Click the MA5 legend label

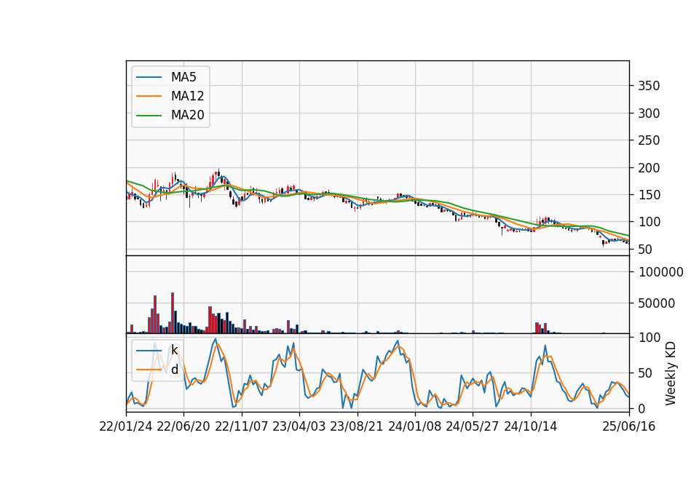point(183,77)
